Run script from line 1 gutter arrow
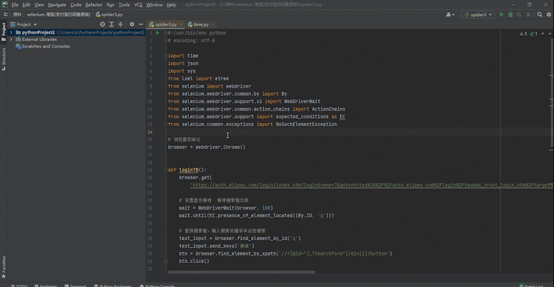Screen dimensions: 554x287 click(158, 33)
